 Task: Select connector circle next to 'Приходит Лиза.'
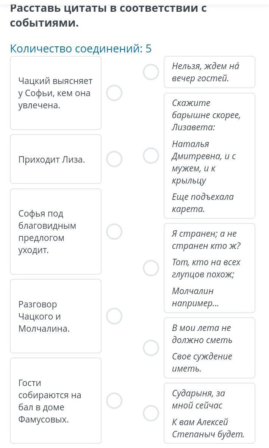click(x=114, y=159)
